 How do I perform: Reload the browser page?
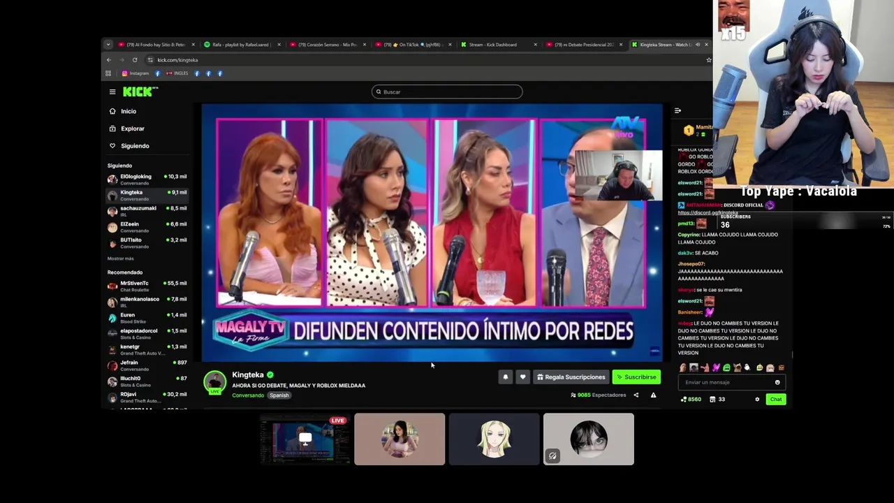click(x=135, y=60)
